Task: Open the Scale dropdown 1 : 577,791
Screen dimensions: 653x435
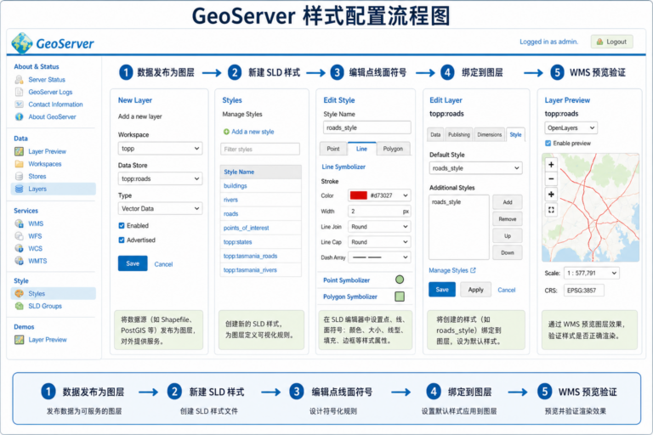Action: coord(592,273)
